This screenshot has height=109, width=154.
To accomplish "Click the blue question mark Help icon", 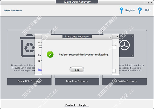I will click(140, 10).
